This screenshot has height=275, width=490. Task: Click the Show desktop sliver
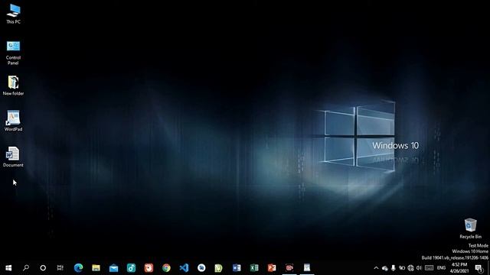click(x=488, y=268)
